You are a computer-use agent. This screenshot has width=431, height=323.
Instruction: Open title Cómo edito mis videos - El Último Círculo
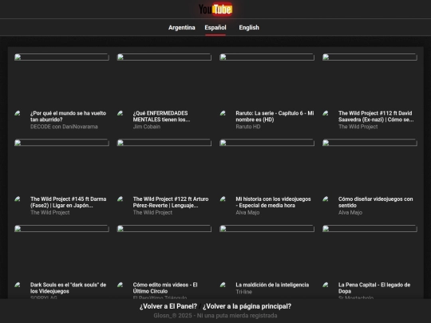(165, 288)
